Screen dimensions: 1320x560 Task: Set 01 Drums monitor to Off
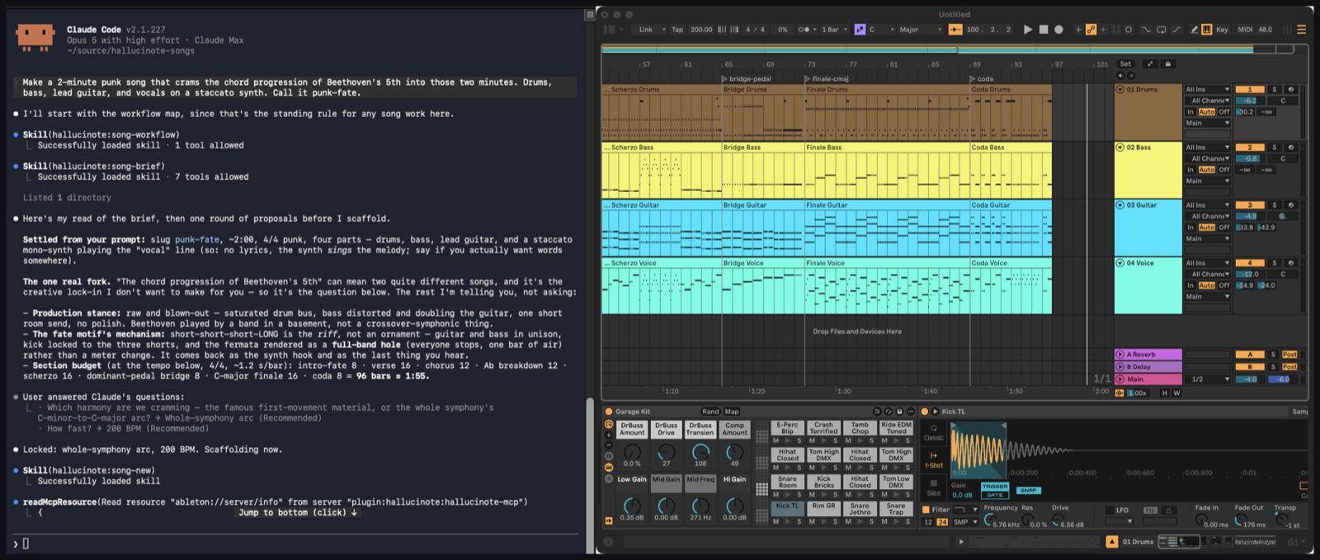pos(1224,112)
